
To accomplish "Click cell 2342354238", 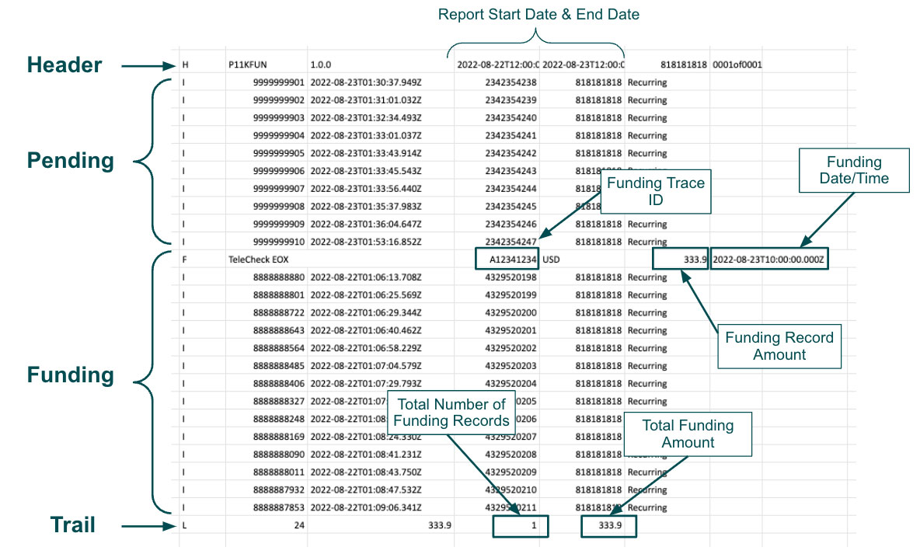I will click(x=511, y=82).
